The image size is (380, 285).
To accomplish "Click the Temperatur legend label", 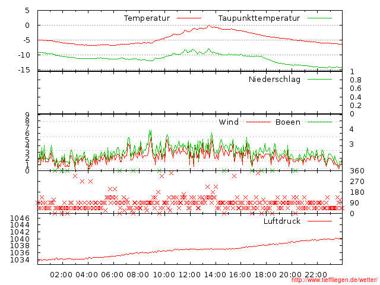I will pos(147,18).
